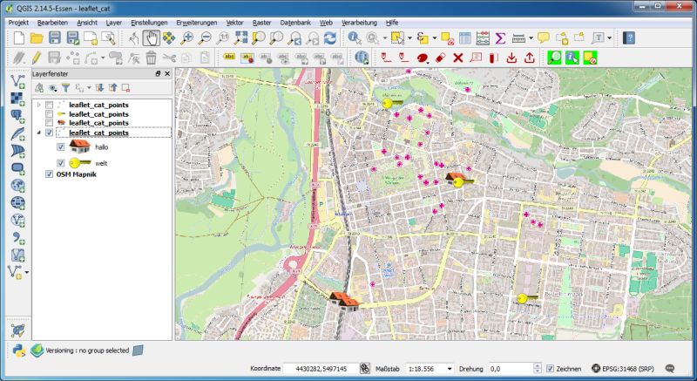Image resolution: width=697 pixels, height=381 pixels.
Task: Click the red download arrow icon
Action: pyautogui.click(x=511, y=58)
